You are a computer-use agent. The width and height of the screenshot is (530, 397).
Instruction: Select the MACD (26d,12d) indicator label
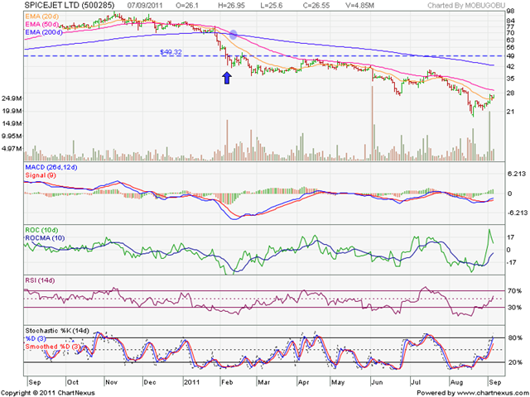[x=51, y=167]
